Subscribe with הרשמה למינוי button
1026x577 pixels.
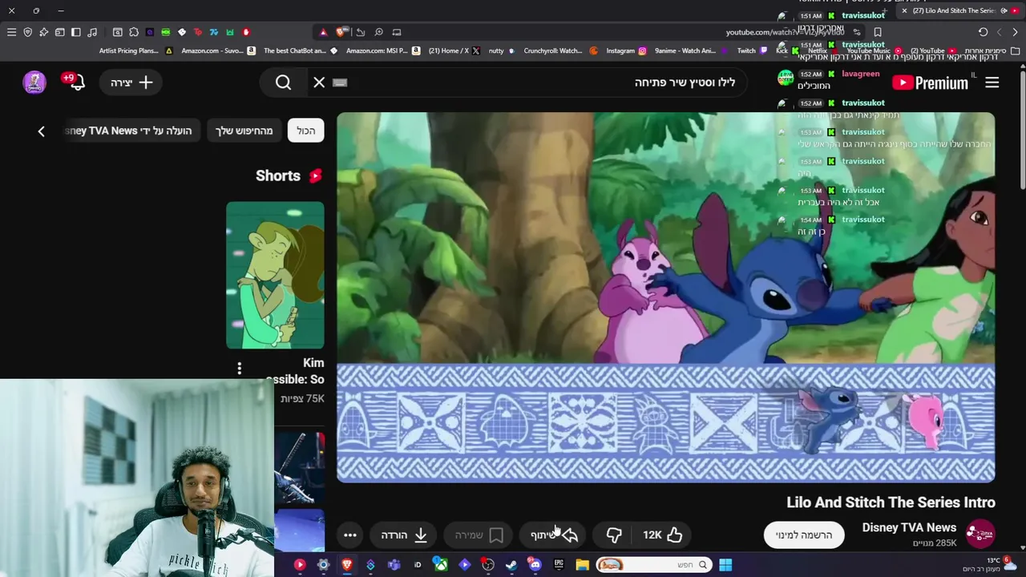coord(804,535)
